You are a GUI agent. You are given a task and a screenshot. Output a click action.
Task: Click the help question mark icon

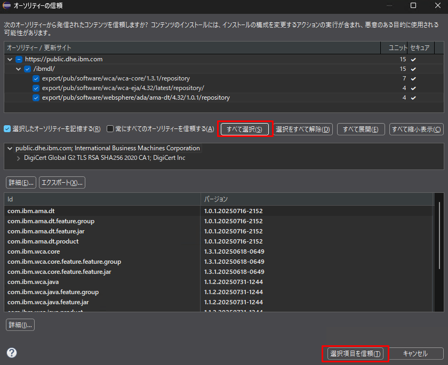pyautogui.click(x=12, y=353)
